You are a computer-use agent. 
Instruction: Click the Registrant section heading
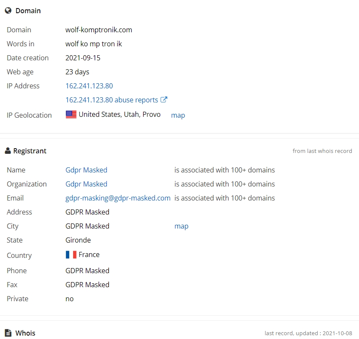pyautogui.click(x=30, y=151)
